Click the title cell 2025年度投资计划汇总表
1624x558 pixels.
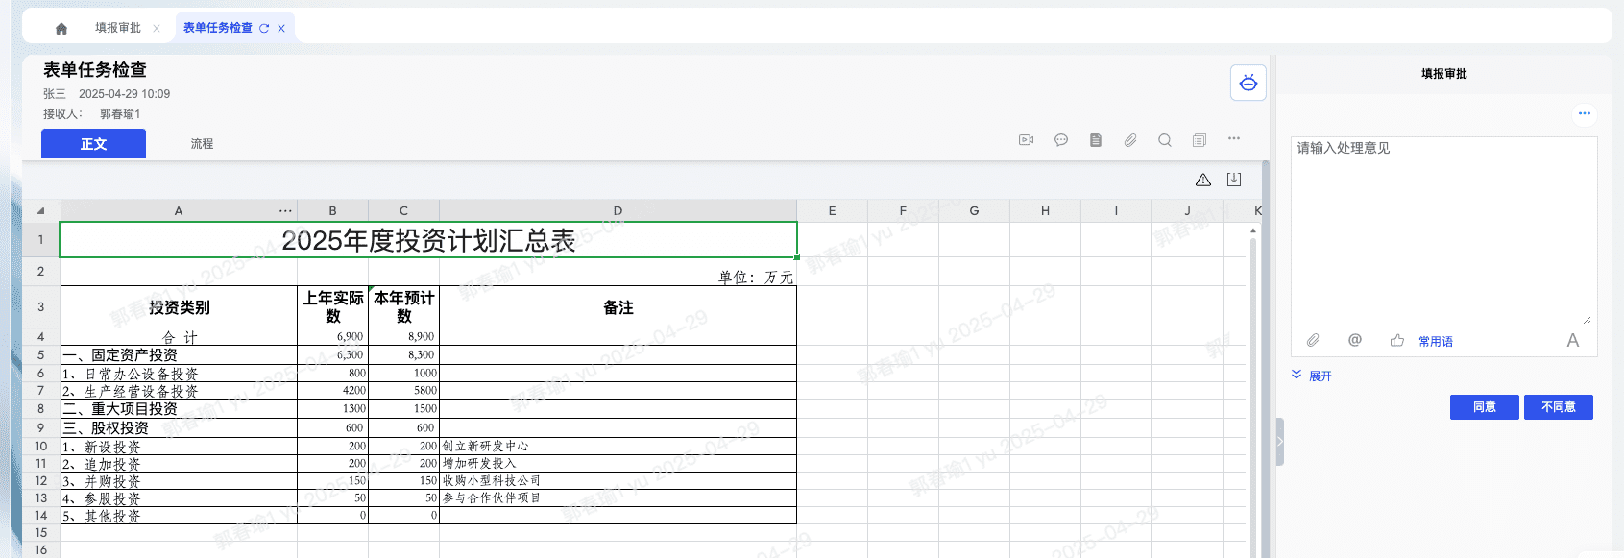coord(428,240)
